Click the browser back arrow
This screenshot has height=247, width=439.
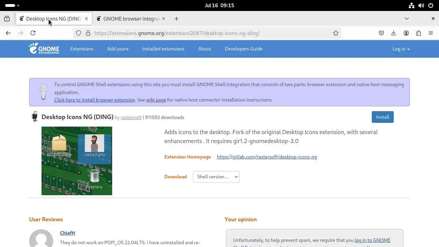(x=8, y=33)
